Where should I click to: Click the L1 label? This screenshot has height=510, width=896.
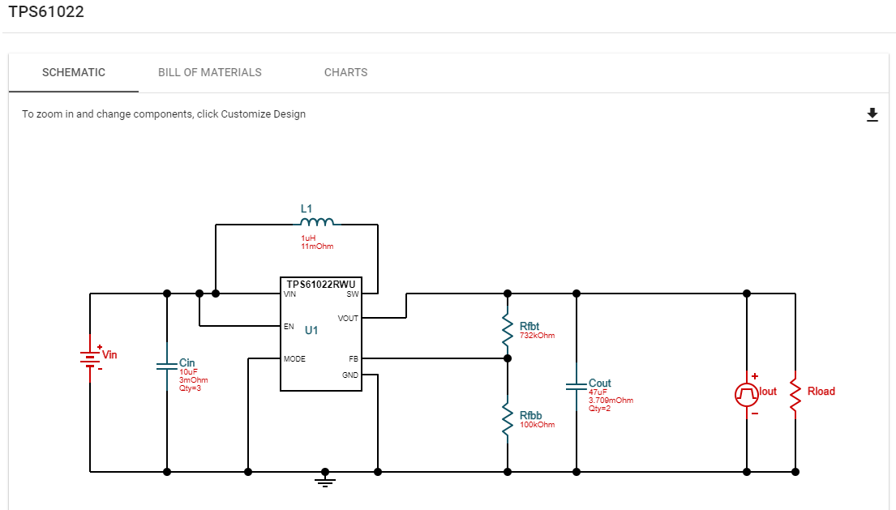pos(307,208)
